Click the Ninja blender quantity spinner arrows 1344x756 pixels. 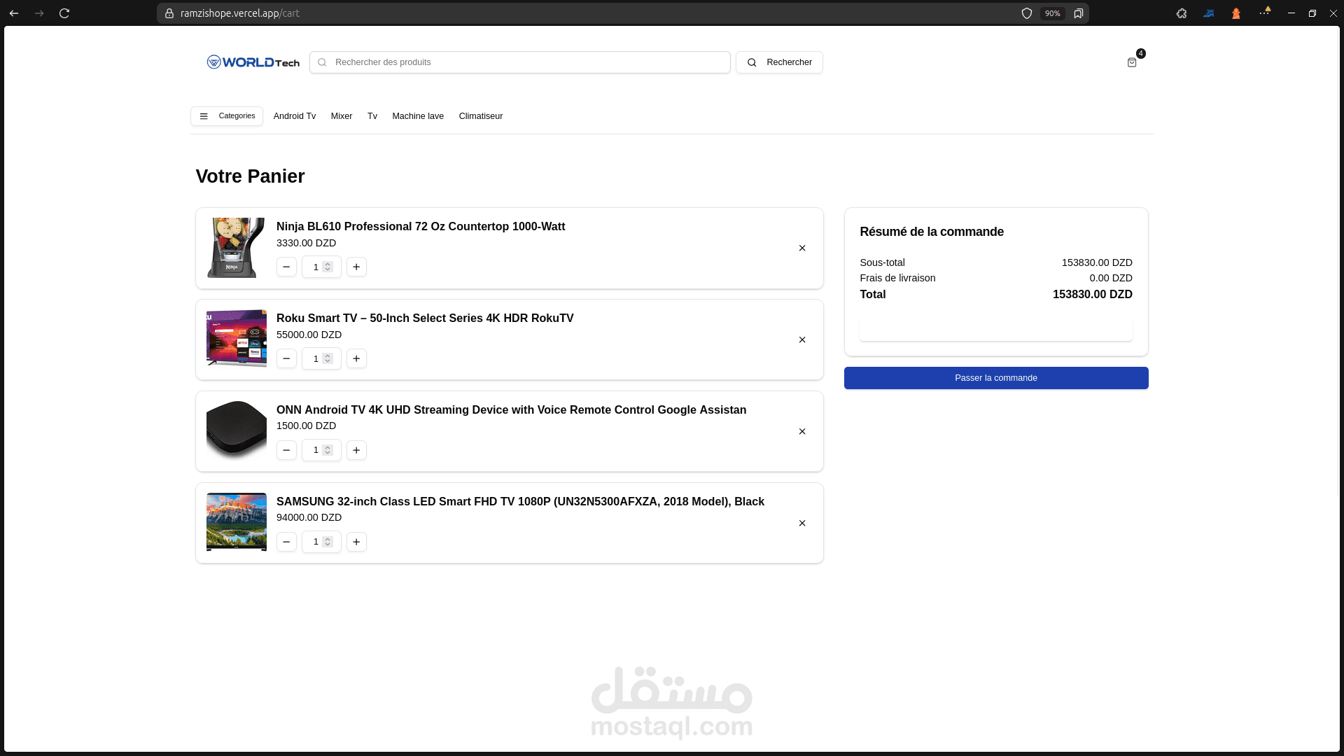pos(328,267)
